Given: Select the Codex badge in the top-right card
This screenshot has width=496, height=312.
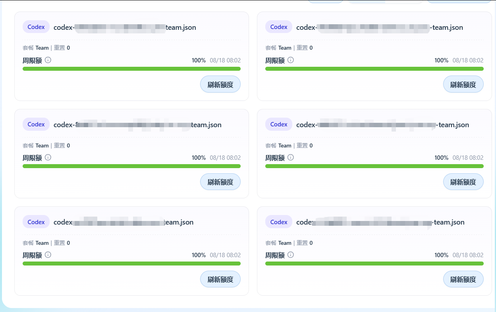Looking at the screenshot, I should pyautogui.click(x=279, y=27).
